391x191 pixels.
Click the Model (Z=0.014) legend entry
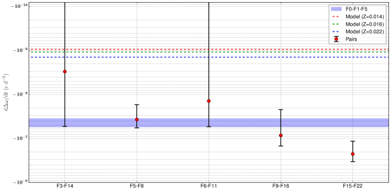(357, 16)
